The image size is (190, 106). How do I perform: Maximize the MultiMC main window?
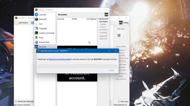pos(120,18)
